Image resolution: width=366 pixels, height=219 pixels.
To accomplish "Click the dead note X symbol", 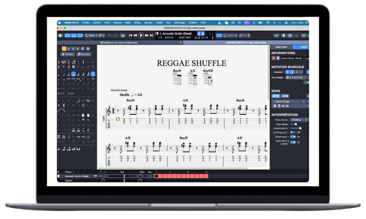I will click(63, 106).
